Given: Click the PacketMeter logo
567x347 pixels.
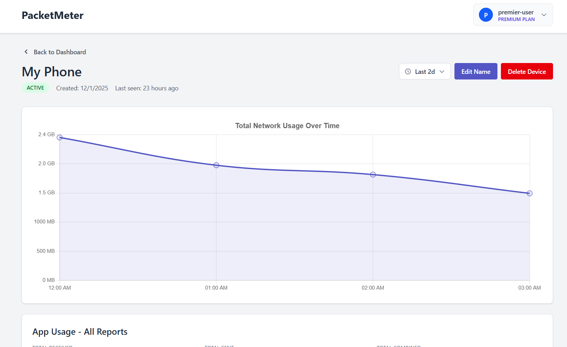Looking at the screenshot, I should [x=52, y=15].
